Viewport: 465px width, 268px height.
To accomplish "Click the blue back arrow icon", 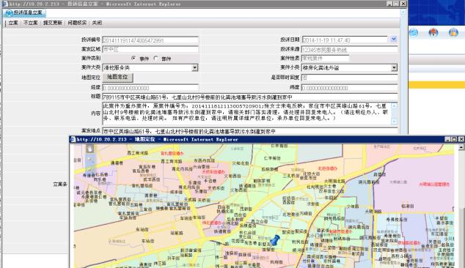I will 414,32.
